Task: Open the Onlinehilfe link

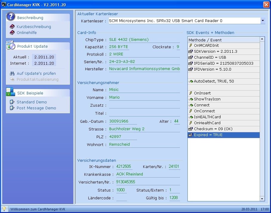Action: click(x=27, y=32)
